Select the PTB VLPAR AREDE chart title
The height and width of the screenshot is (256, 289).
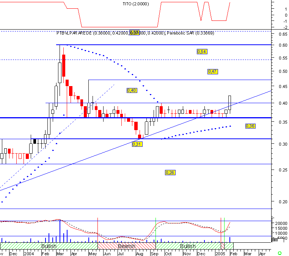point(74,33)
